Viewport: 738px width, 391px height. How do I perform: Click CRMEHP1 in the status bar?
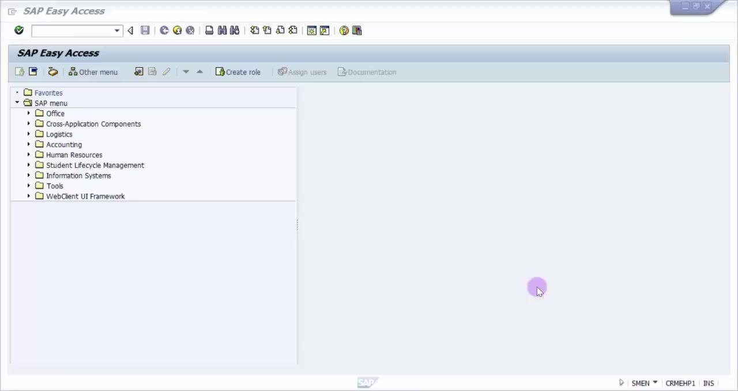click(x=680, y=383)
